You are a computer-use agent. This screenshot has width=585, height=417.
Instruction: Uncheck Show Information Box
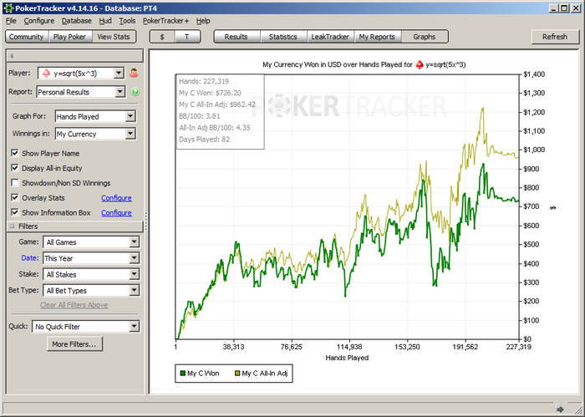(x=15, y=212)
